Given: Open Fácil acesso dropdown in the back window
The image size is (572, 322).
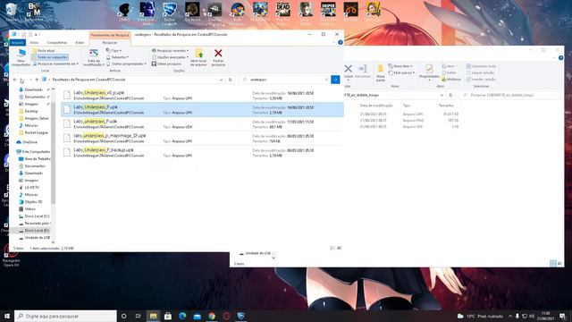Looking at the screenshot, I should click(401, 72).
